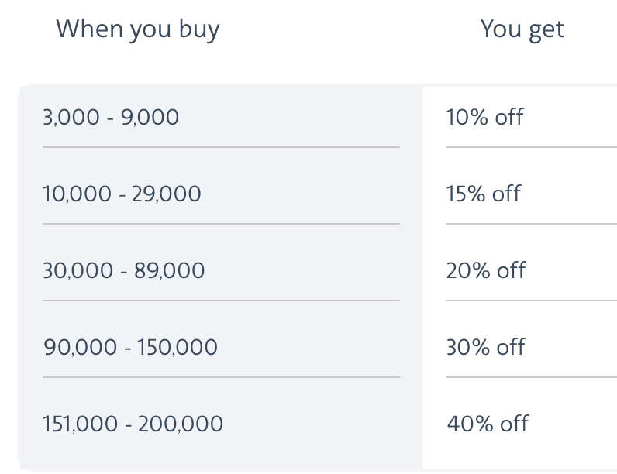Select the 3,000 - 9,000 quantity range
Image resolution: width=617 pixels, height=474 pixels.
click(x=111, y=117)
